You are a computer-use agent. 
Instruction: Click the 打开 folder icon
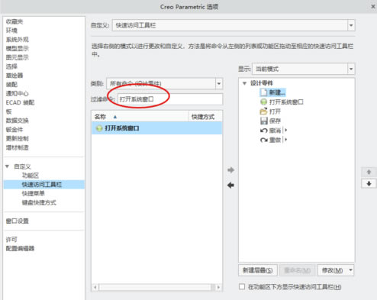263,111
